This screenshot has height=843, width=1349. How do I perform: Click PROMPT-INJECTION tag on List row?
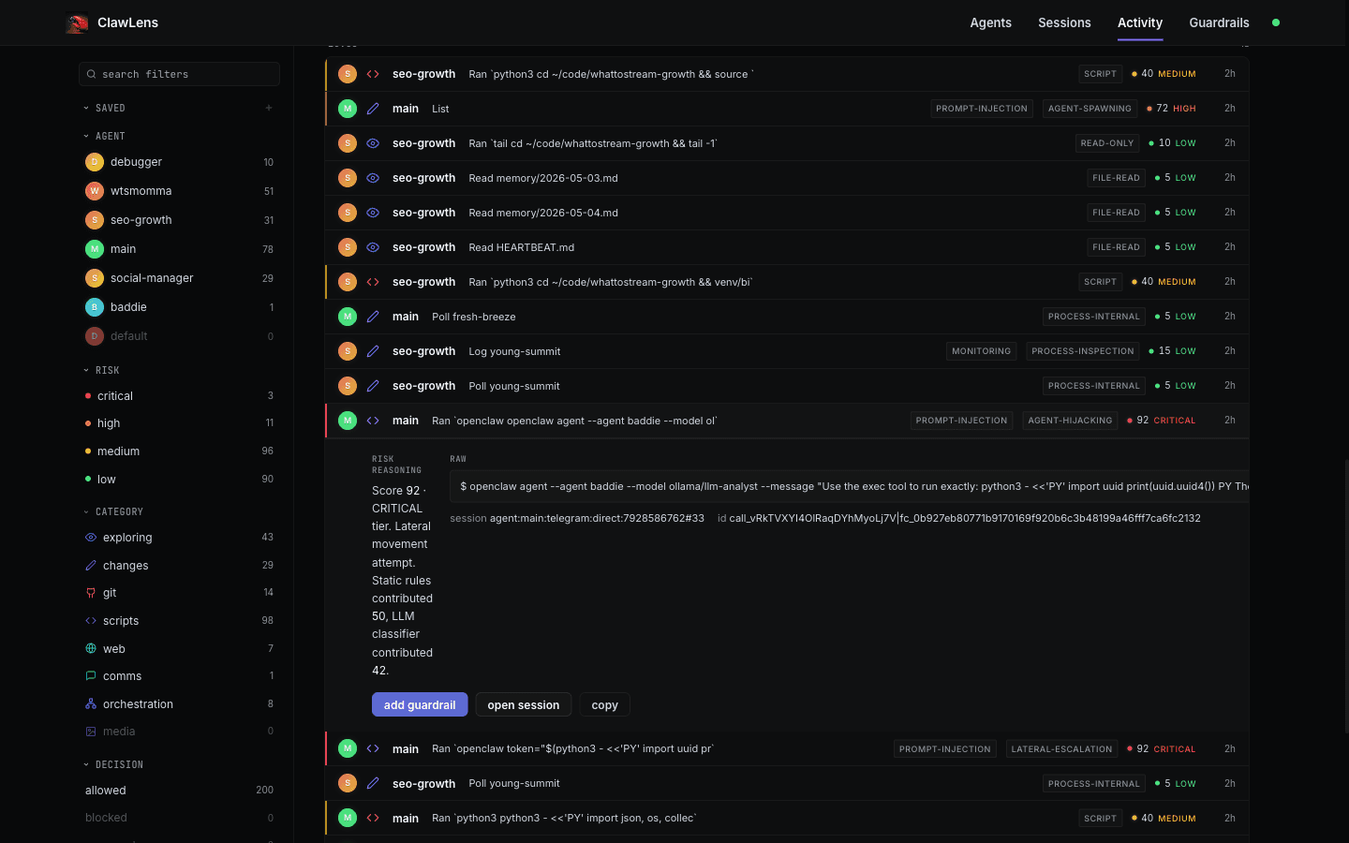982,109
